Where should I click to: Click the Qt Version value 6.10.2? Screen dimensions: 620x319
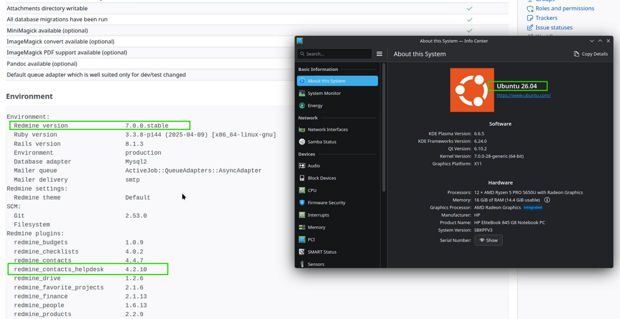tap(480, 149)
